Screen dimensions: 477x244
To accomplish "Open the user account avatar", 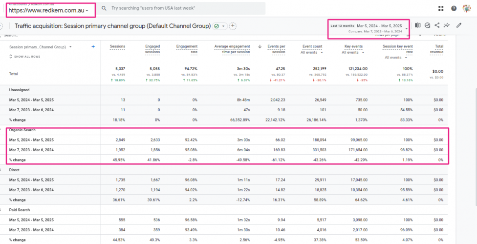I will pyautogui.click(x=467, y=8).
